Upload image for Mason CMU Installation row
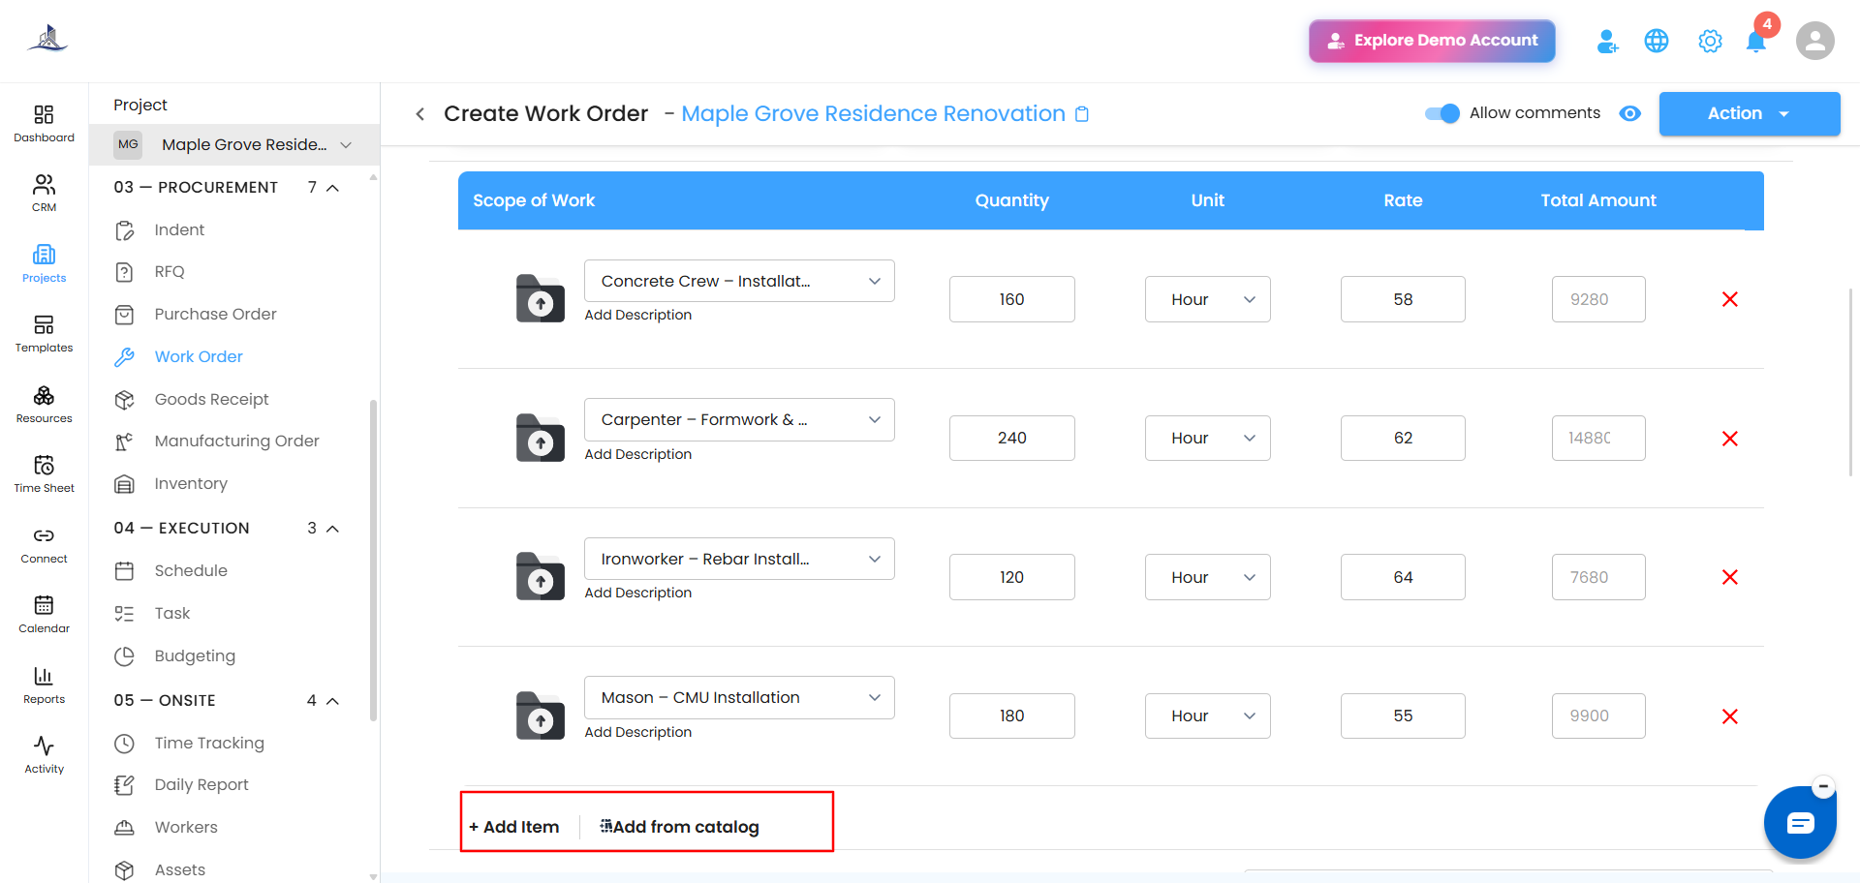 (x=541, y=716)
